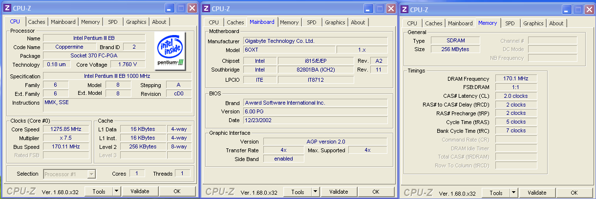Click the 1.760 V core voltage value
The image size is (596, 199).
[x=128, y=65]
